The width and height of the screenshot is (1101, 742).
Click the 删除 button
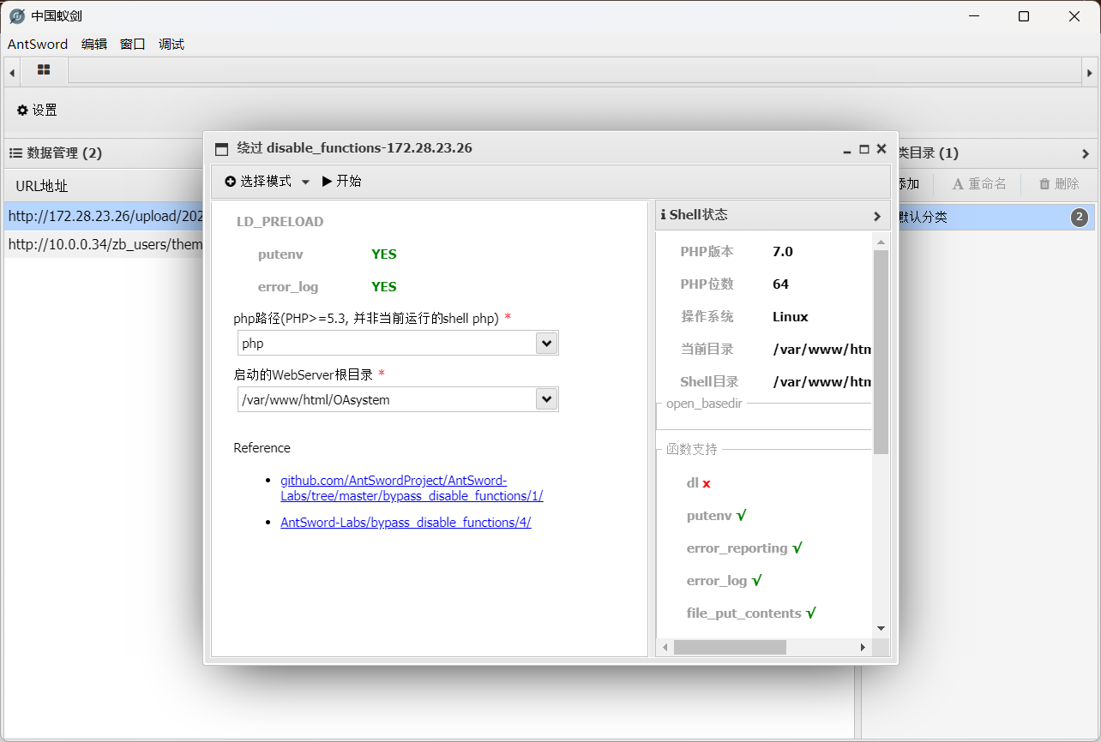(x=1059, y=184)
